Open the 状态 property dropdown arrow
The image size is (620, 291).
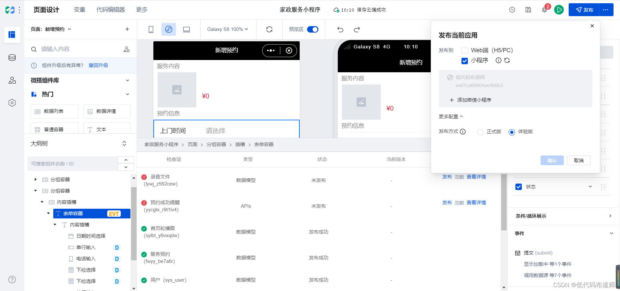point(590,186)
